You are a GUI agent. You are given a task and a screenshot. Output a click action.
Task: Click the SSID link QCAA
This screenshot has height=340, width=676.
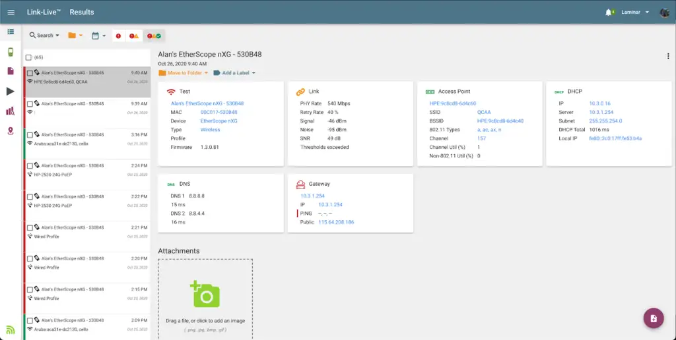click(484, 112)
